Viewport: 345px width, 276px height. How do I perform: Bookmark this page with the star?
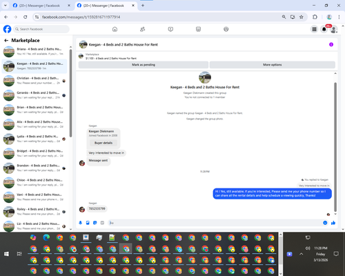coord(302,17)
